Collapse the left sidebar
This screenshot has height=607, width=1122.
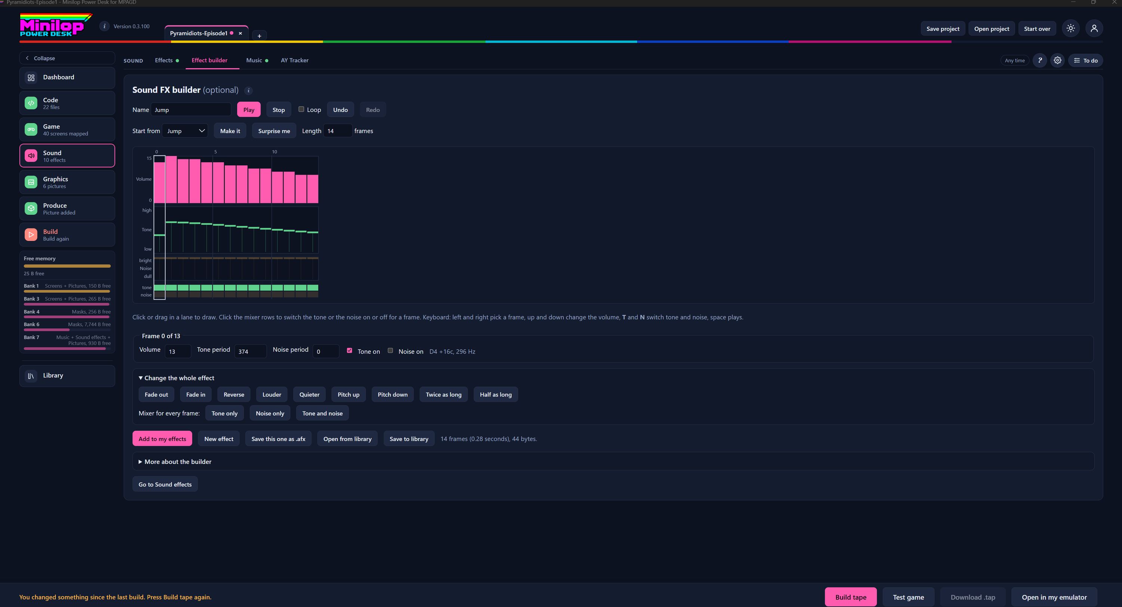(x=67, y=58)
